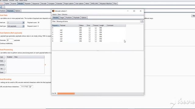Select the null payload in request row 3
This screenshot has width=195, height=109.
(61, 35)
